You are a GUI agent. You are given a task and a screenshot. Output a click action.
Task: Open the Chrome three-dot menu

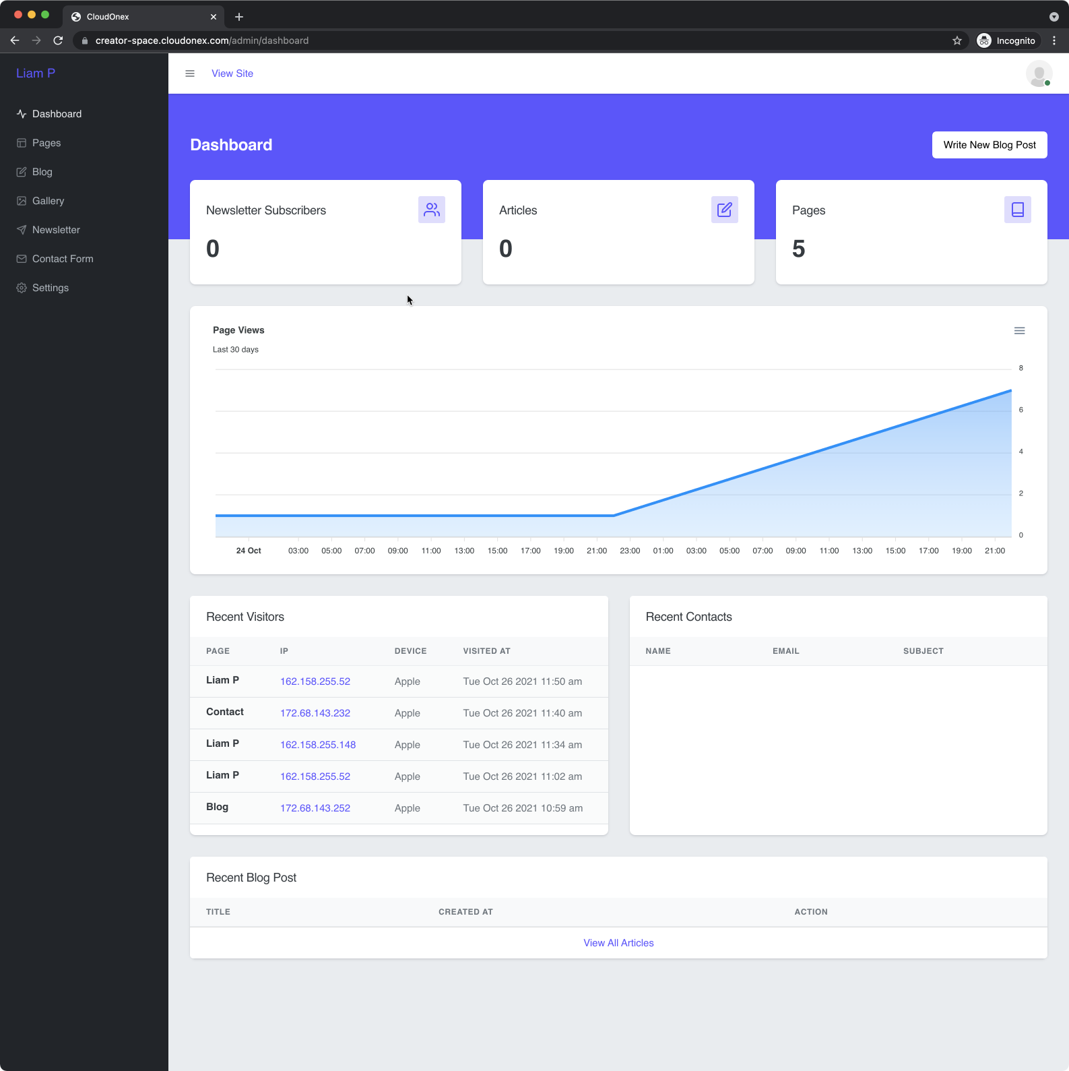pos(1054,40)
